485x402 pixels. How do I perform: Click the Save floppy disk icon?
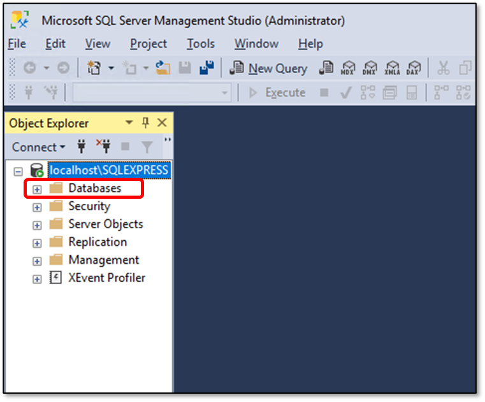[185, 68]
